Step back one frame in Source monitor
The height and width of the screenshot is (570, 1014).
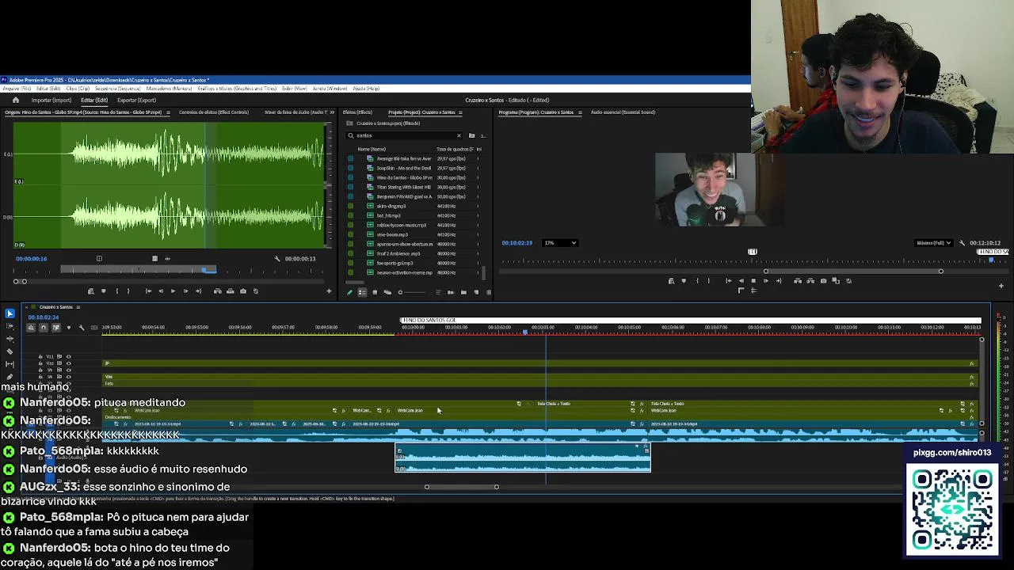coord(161,291)
